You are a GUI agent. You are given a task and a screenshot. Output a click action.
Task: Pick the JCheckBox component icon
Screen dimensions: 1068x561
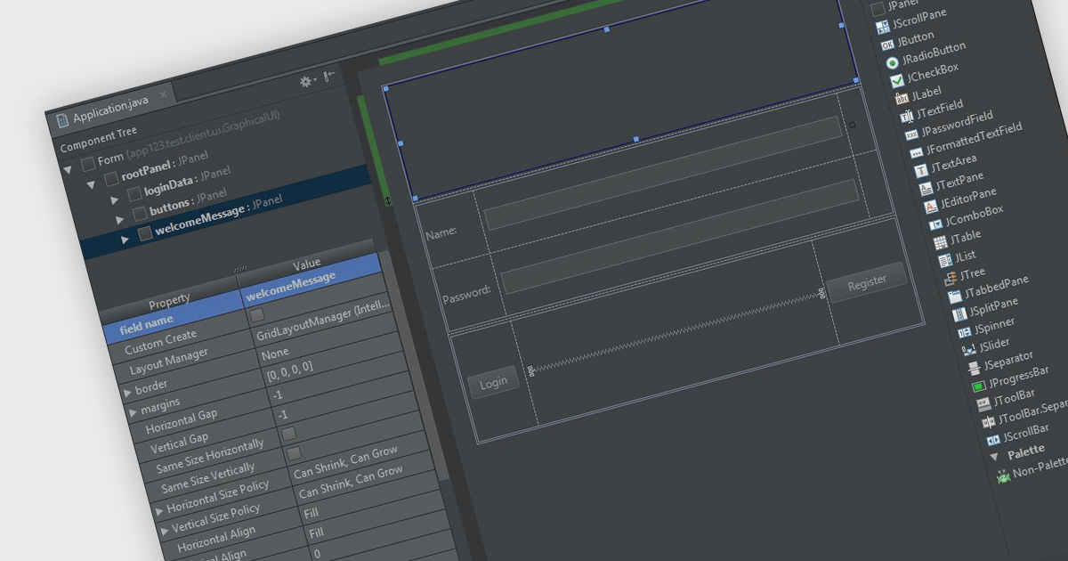[897, 81]
